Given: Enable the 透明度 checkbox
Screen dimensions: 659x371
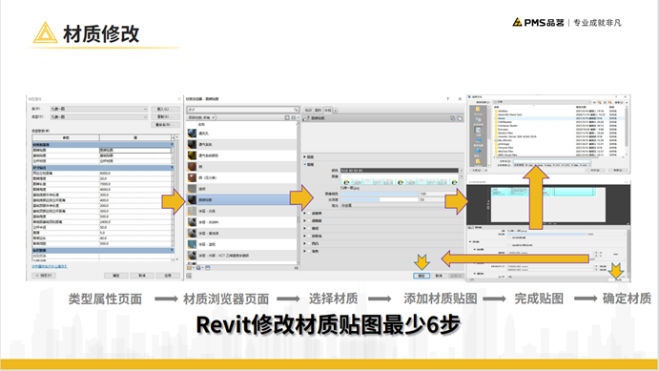Looking at the screenshot, I should [x=309, y=220].
